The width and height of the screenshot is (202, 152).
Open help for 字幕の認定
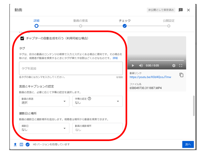(90, 99)
